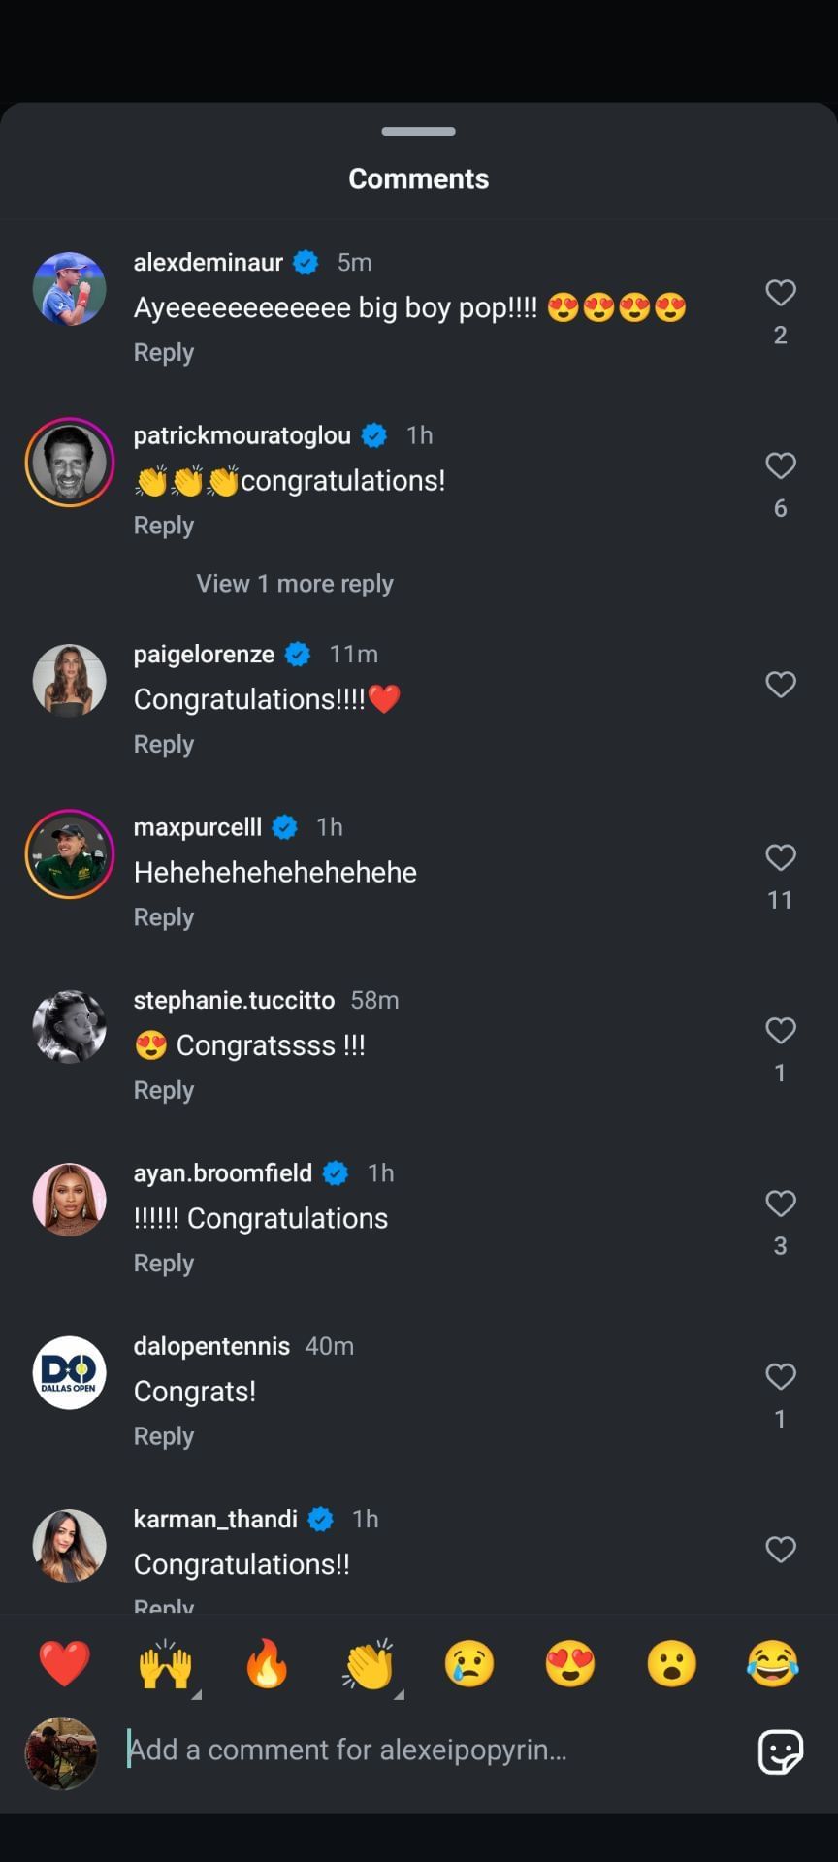Tap the red heart quick reaction
The image size is (838, 1862).
(x=64, y=1664)
